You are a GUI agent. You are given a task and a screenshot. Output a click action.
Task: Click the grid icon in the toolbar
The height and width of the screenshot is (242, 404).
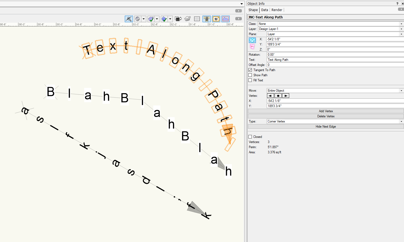[x=197, y=19]
